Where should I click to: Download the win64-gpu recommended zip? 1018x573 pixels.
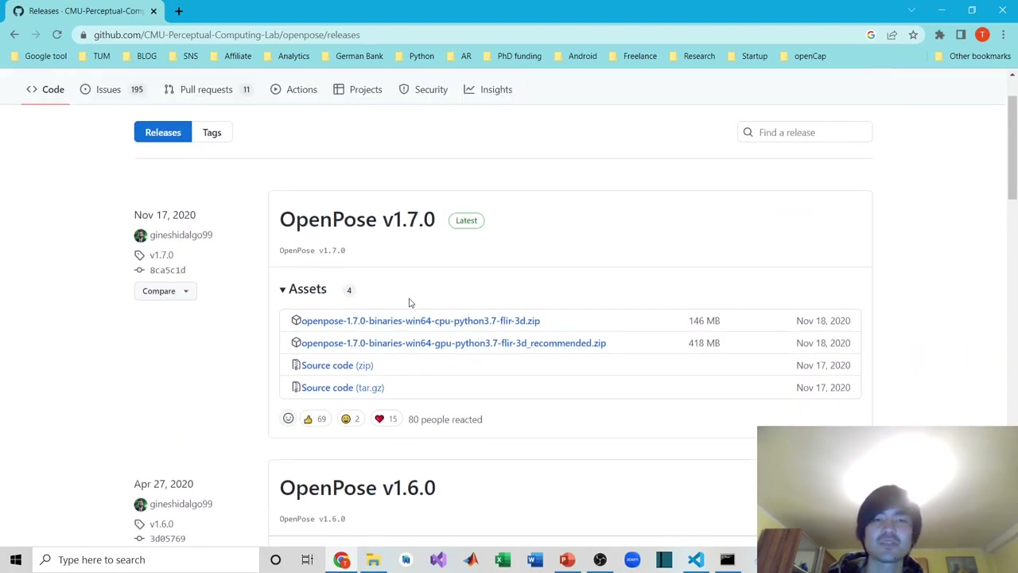[x=453, y=343]
